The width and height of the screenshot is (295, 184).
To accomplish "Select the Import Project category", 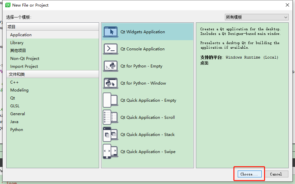I will tap(53, 66).
